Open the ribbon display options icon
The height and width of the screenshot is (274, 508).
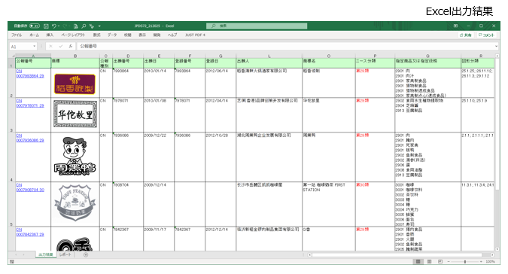tap(455, 26)
